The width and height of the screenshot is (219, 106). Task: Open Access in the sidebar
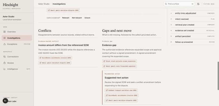point(17,63)
